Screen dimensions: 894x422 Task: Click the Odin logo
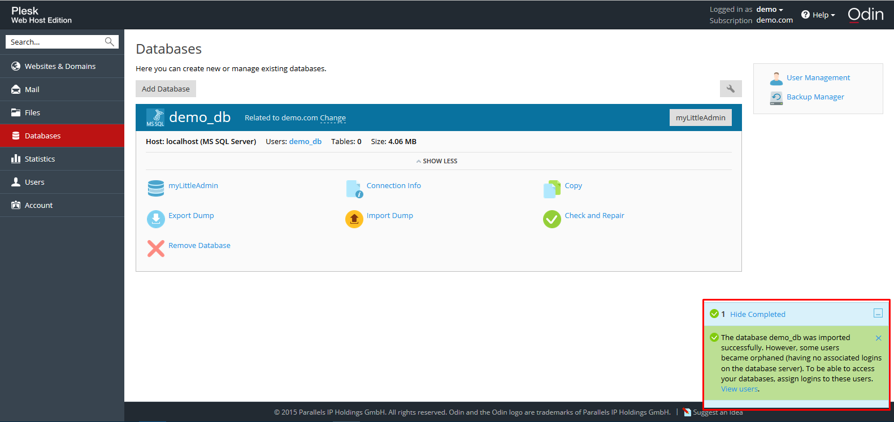coord(866,14)
